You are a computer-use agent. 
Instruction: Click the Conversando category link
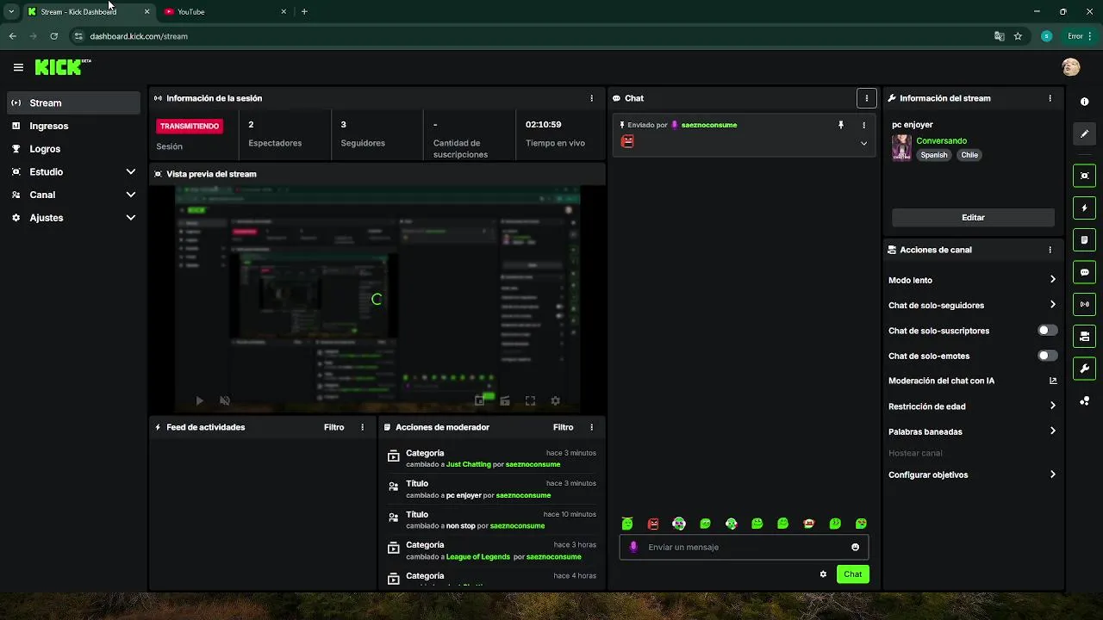pyautogui.click(x=941, y=140)
